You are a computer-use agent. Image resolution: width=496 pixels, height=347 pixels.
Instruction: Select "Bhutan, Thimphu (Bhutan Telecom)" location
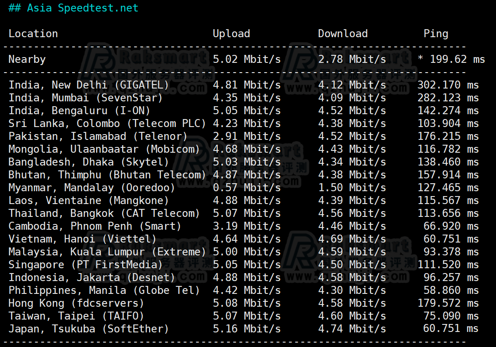point(107,175)
